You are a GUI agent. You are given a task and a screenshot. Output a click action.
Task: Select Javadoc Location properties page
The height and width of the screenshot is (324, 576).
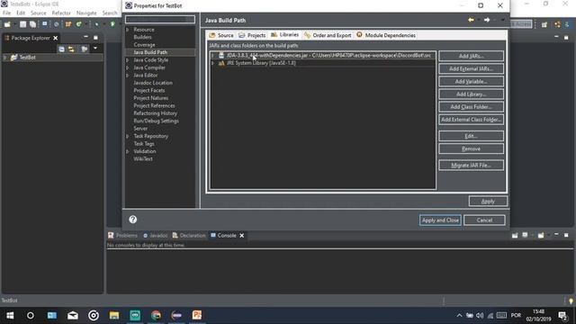[x=153, y=83]
